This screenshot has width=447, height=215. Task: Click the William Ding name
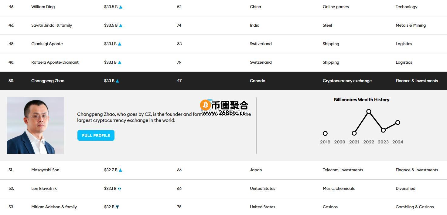click(43, 7)
